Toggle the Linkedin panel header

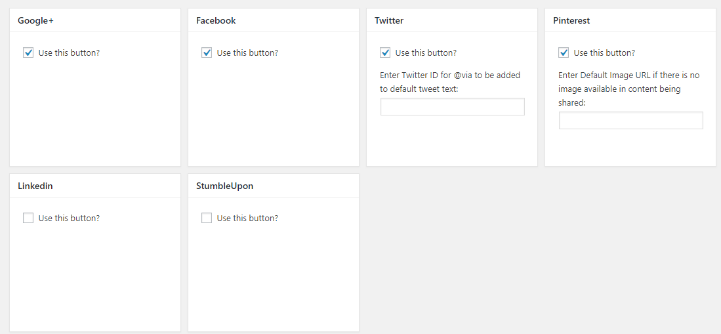point(95,186)
